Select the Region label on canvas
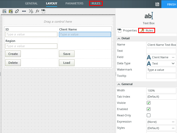The image size is (177, 133). pos(10,41)
